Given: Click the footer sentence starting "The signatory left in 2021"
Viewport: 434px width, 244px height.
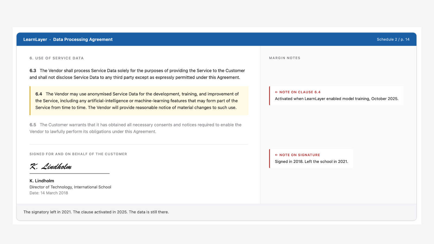Looking at the screenshot, I should pyautogui.click(x=96, y=212).
